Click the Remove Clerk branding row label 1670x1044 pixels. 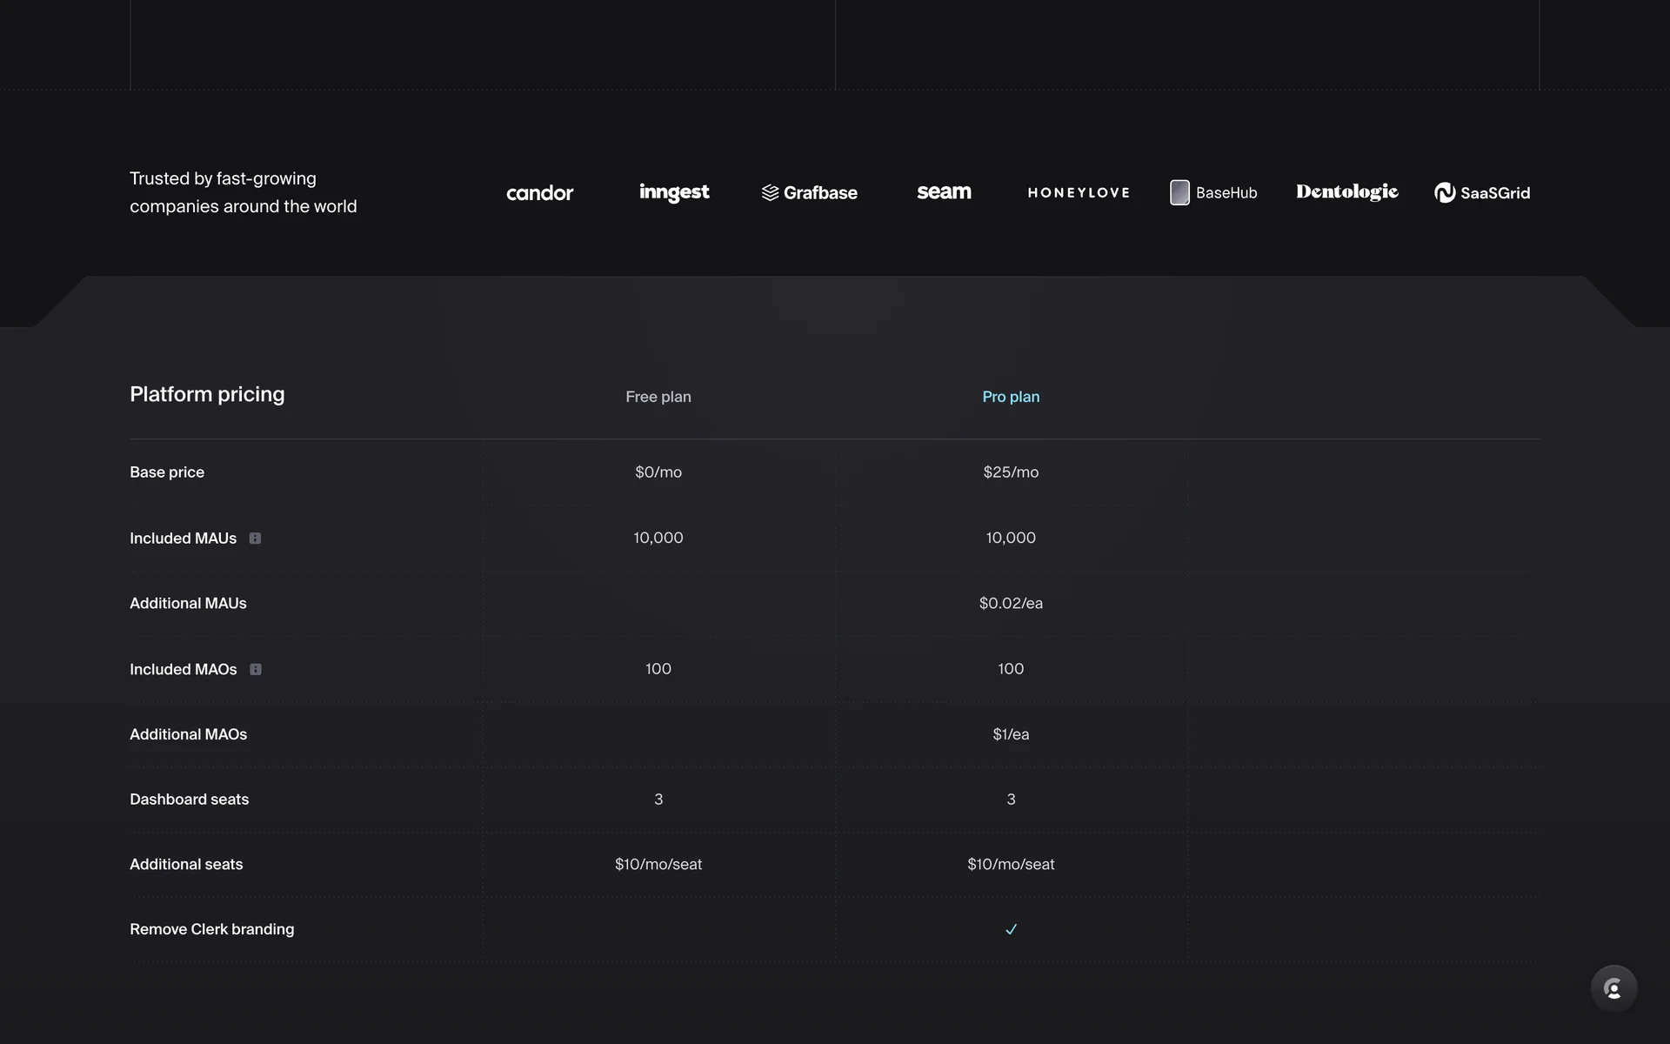(x=212, y=929)
